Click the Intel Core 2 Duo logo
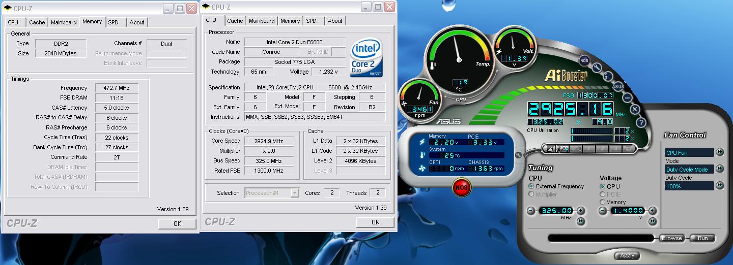The image size is (733, 265). tap(366, 57)
